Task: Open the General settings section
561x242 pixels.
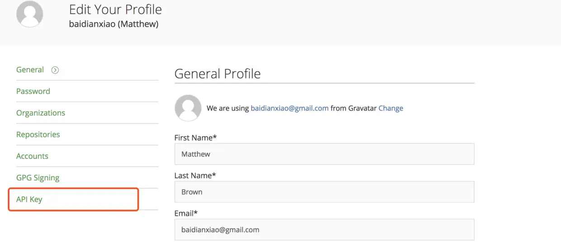Action: [x=30, y=70]
